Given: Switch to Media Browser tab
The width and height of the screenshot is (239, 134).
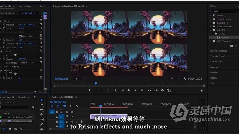Looking at the screenshot, I should point(24,97).
